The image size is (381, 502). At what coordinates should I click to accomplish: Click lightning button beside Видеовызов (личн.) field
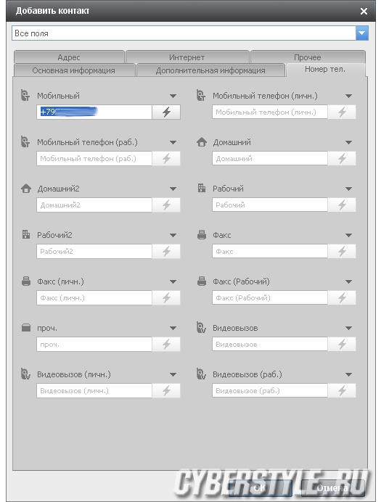(166, 390)
